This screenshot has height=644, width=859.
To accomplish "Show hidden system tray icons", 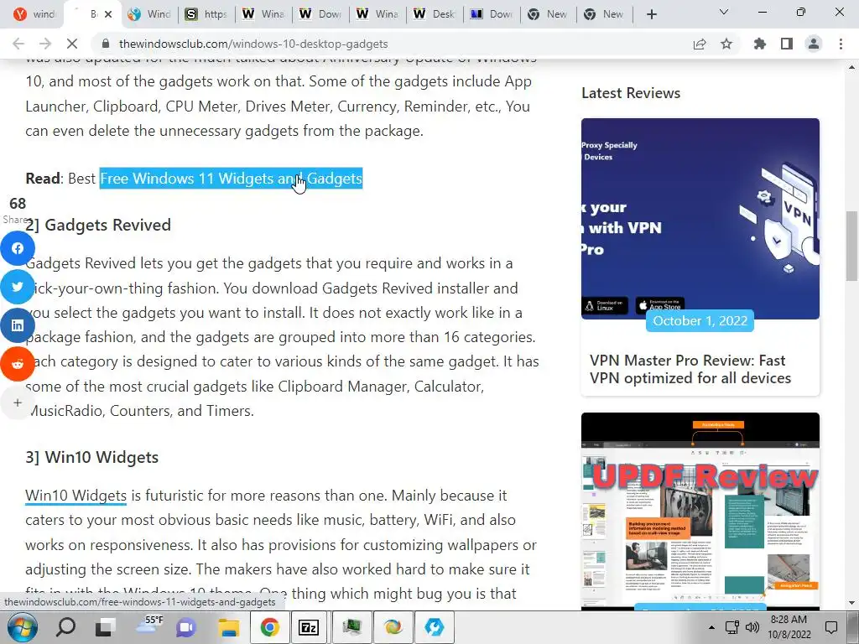I will [711, 627].
